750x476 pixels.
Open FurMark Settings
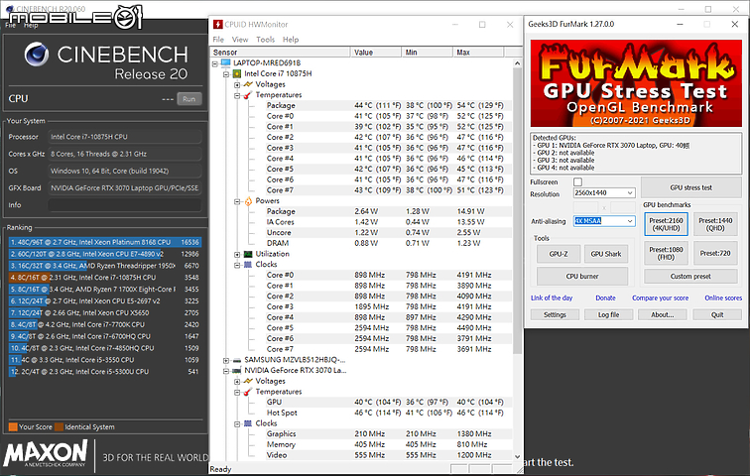point(555,315)
